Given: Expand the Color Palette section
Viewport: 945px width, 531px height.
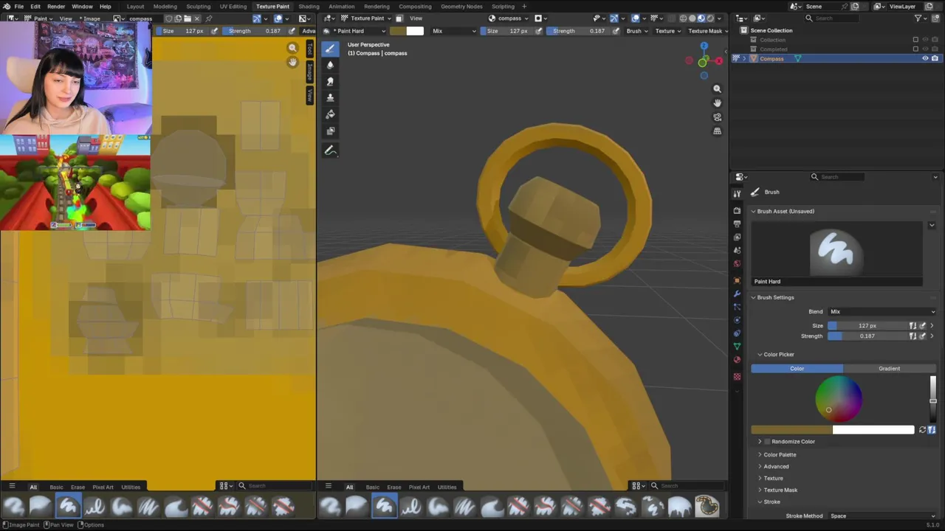Looking at the screenshot, I should tap(779, 455).
